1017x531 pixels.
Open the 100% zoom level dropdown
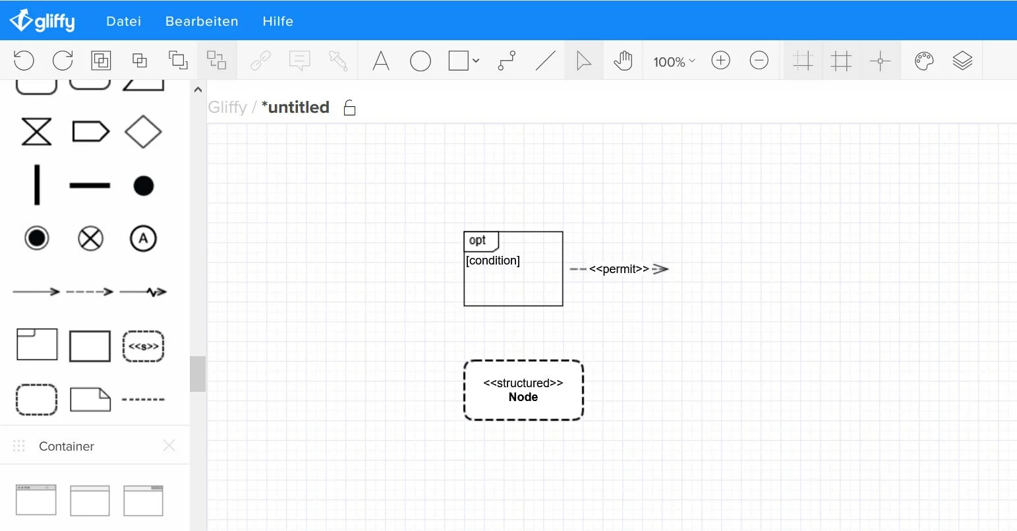[674, 61]
